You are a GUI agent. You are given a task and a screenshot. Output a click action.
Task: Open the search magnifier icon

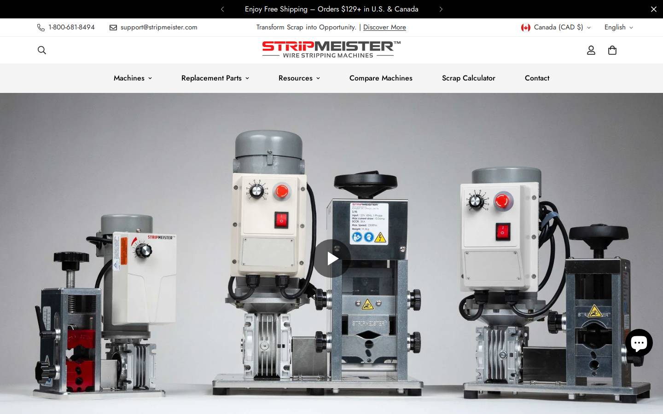click(x=42, y=50)
